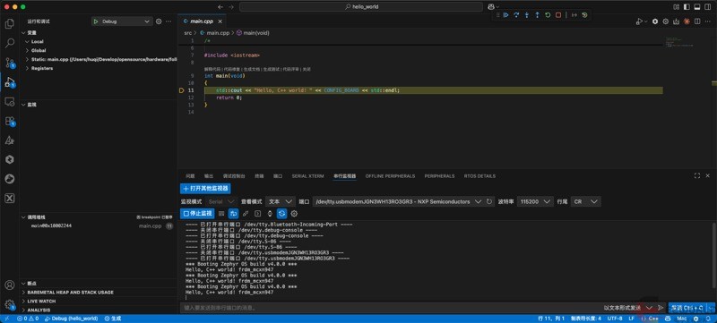This screenshot has height=323, width=717.
Task: Clear the serial monitor output icon
Action: click(221, 214)
